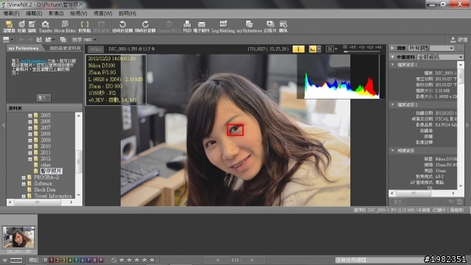Launch Movie Editor
Image resolution: width=471 pixels, height=265 pixels.
click(x=65, y=26)
